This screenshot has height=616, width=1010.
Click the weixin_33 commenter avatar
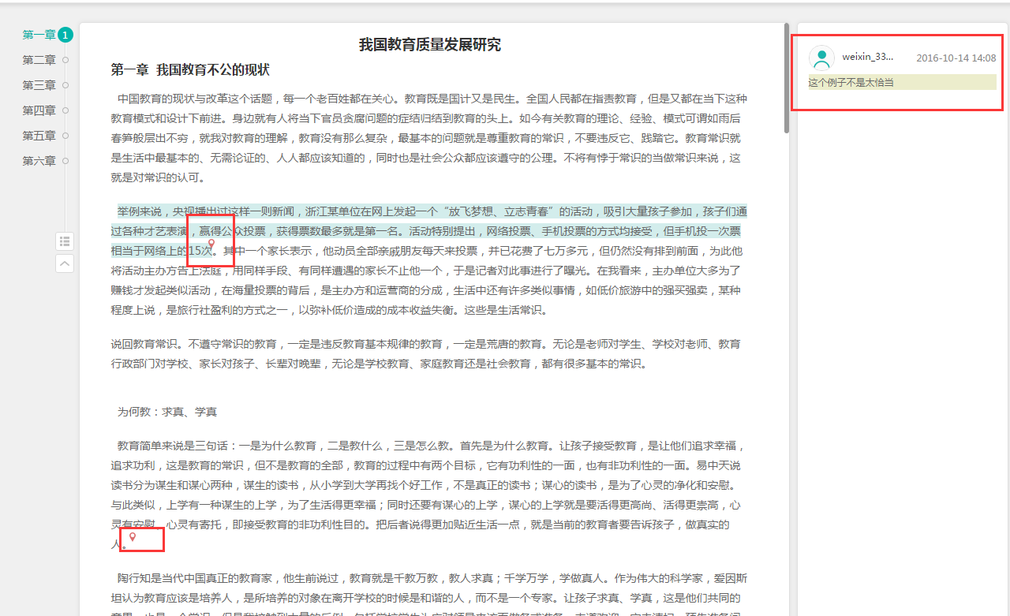821,58
